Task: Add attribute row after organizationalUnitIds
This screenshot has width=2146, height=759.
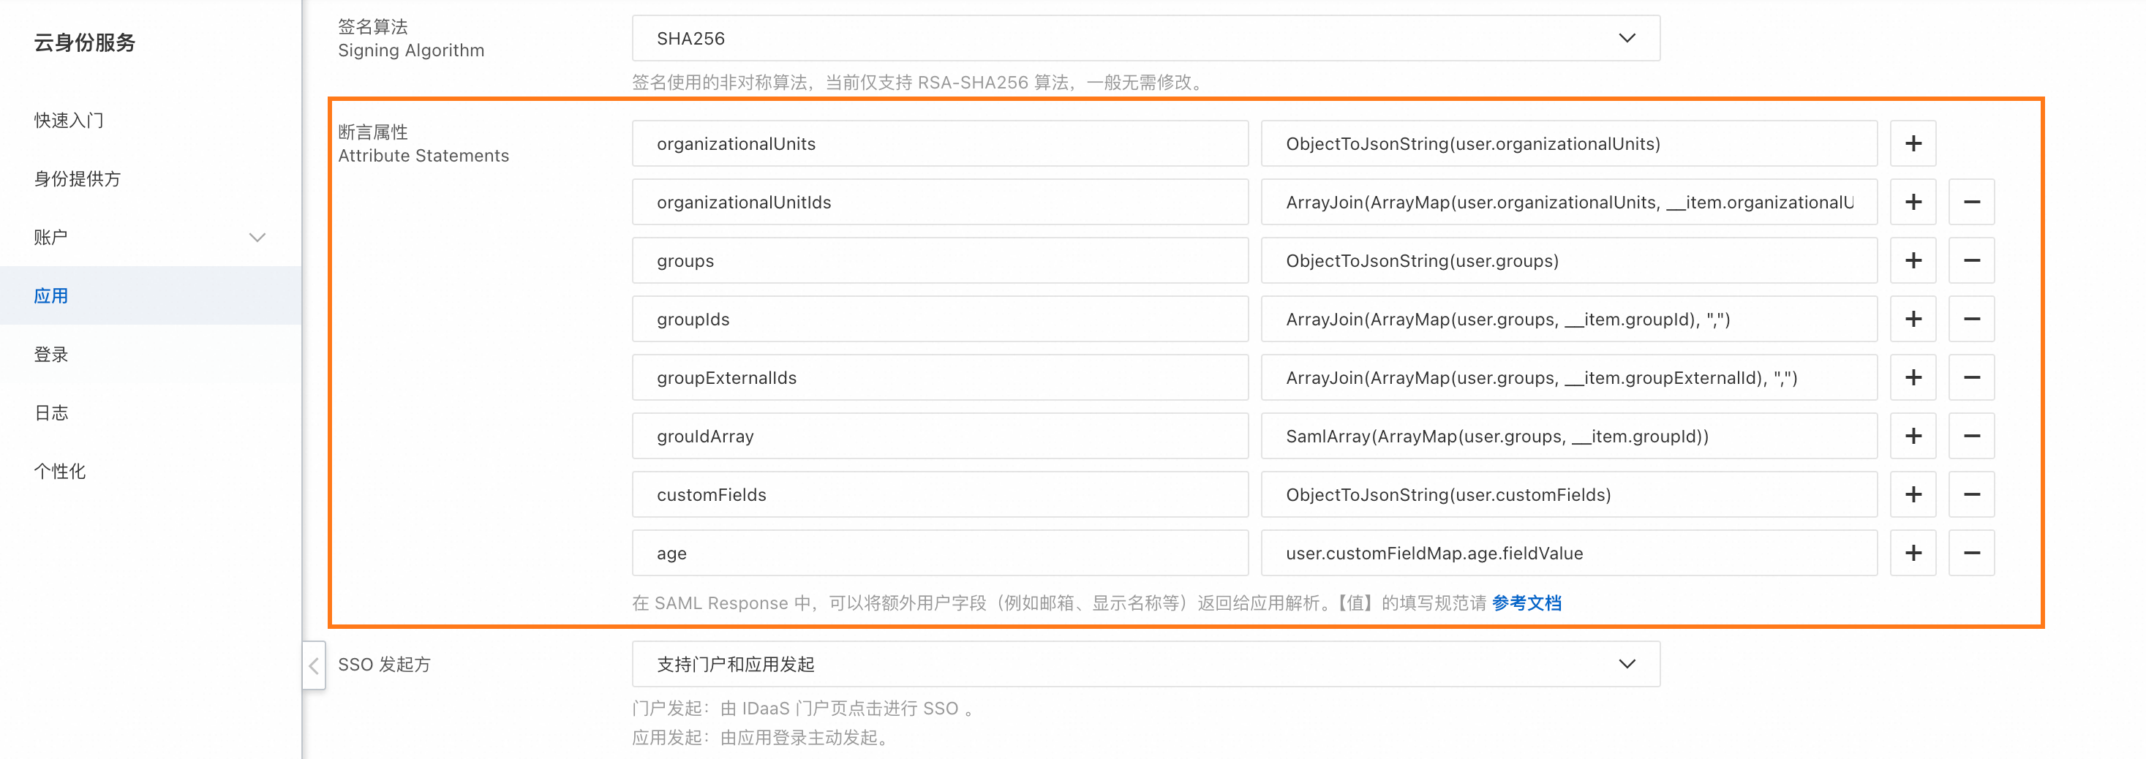Action: point(1913,202)
